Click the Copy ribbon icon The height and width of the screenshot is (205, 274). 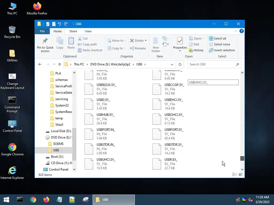(60, 41)
